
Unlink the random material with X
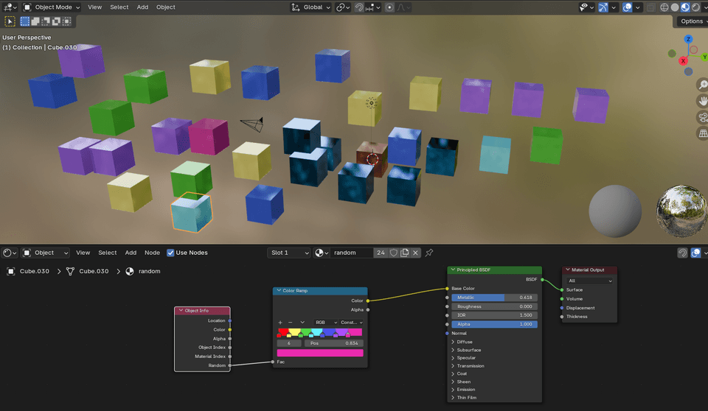[x=416, y=253]
